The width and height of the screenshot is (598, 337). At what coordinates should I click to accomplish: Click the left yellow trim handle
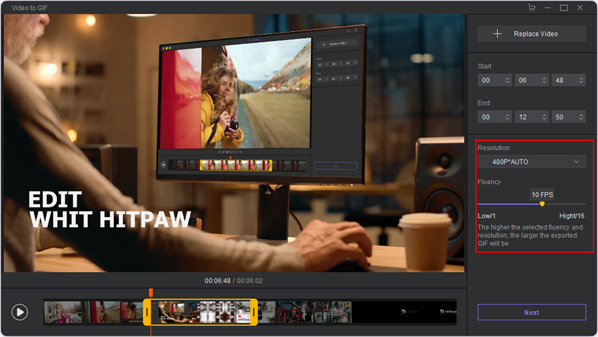pyautogui.click(x=147, y=312)
